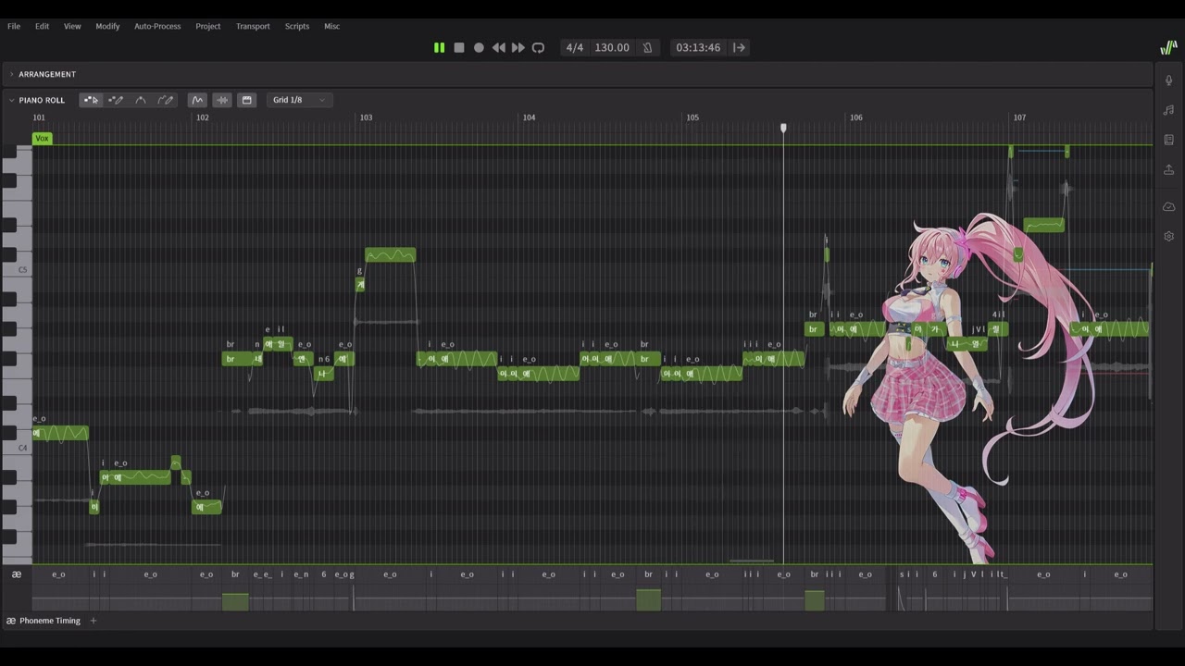This screenshot has height=666, width=1185.
Task: Open the Misc menu
Action: tap(331, 26)
